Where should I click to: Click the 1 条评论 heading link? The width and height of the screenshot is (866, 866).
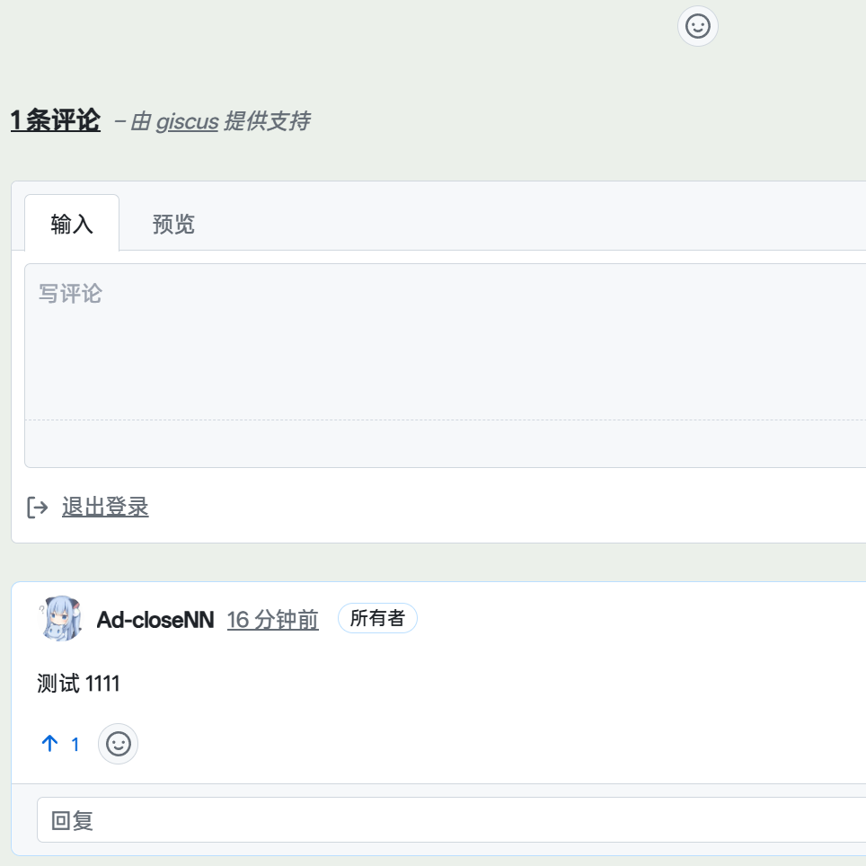tap(55, 120)
